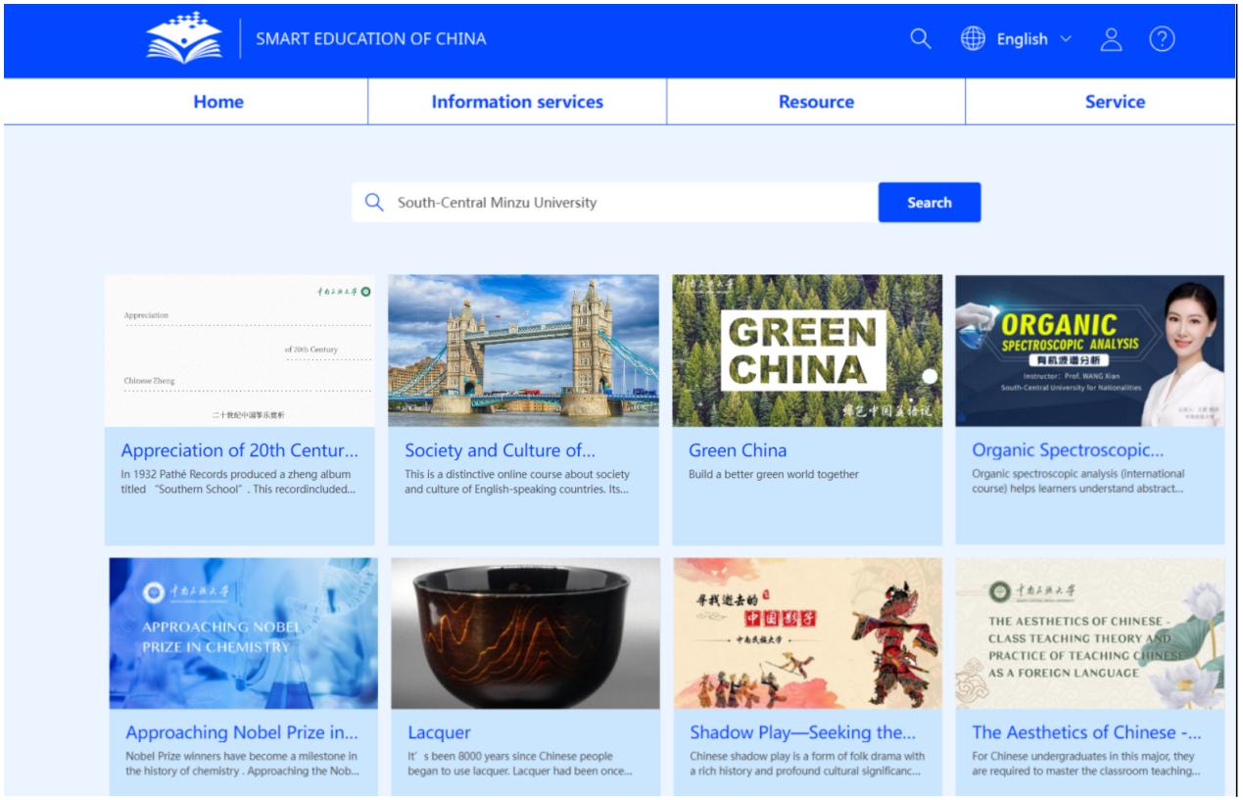
Task: Open help via question mark icon
Action: [x=1162, y=39]
